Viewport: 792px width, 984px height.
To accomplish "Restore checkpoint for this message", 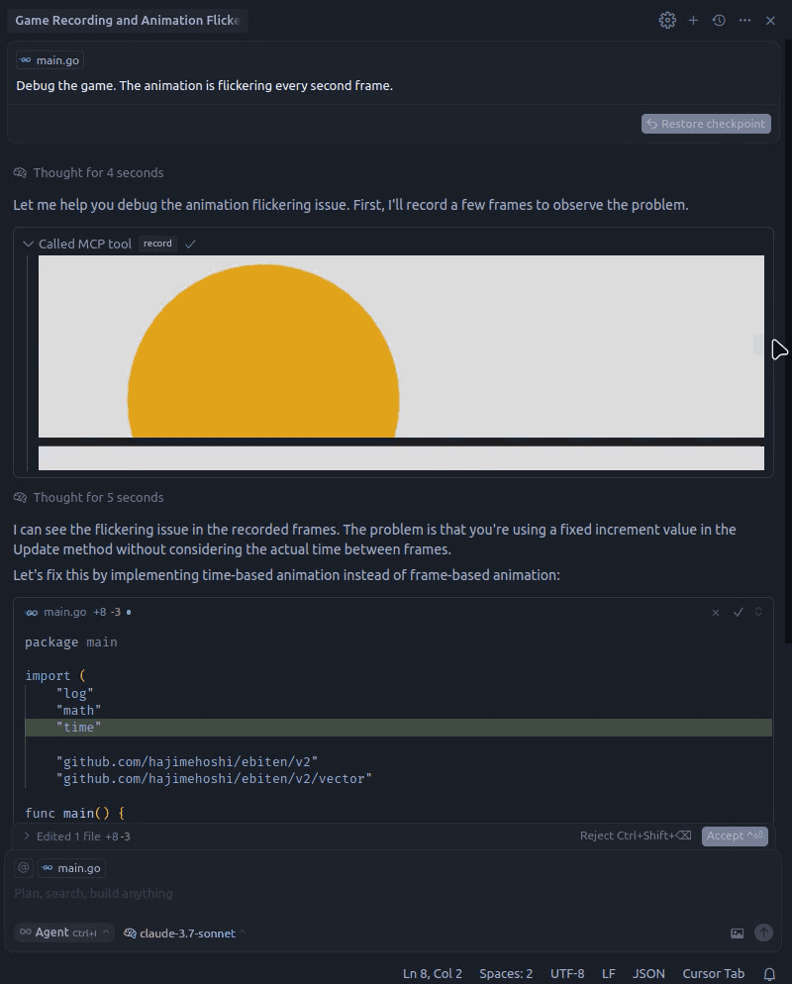I will tap(706, 124).
